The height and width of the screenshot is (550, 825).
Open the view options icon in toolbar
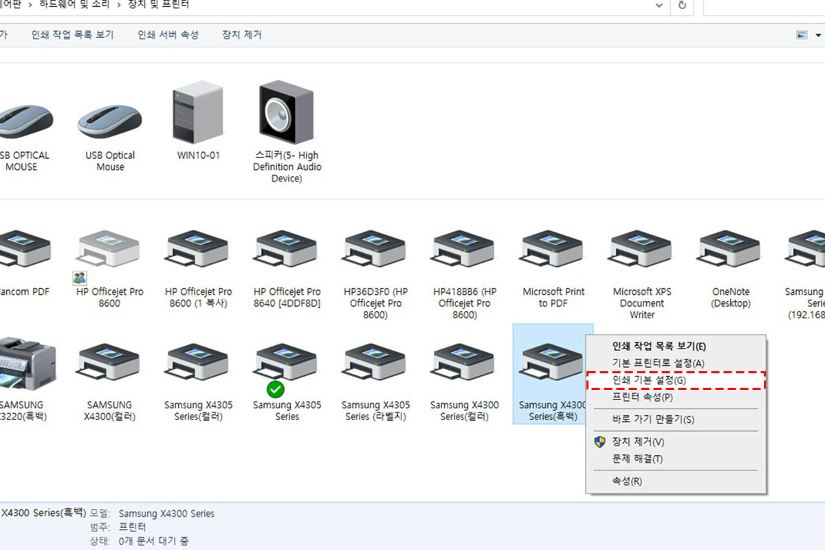(x=802, y=35)
